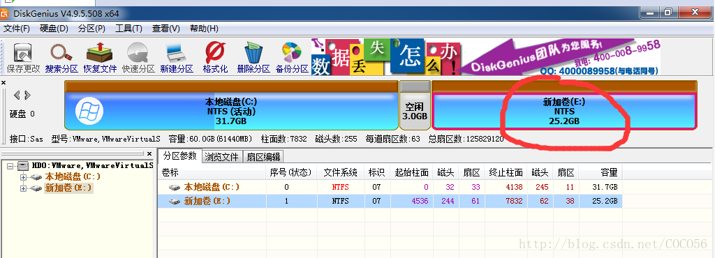Viewport: 715px width, 258px height.
Task: Open the 帮助(H) menu
Action: click(x=204, y=29)
